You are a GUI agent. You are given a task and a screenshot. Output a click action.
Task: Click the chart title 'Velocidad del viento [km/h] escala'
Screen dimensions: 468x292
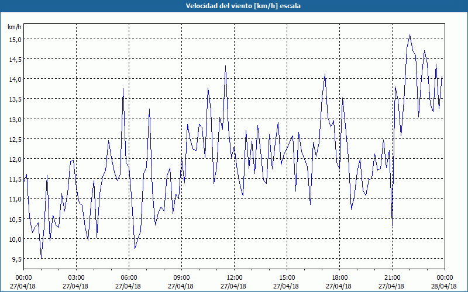pyautogui.click(x=243, y=6)
